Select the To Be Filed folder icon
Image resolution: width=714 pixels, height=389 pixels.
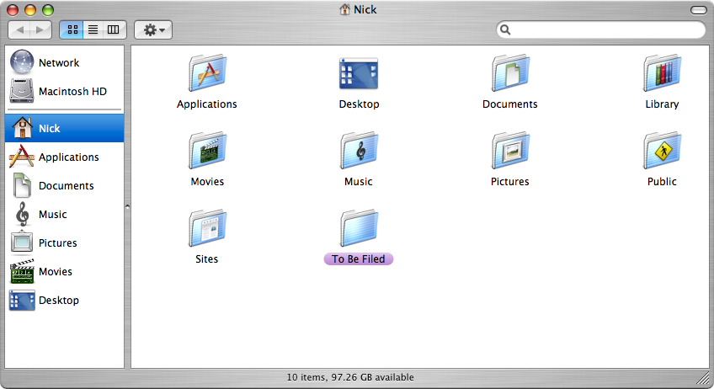359,228
